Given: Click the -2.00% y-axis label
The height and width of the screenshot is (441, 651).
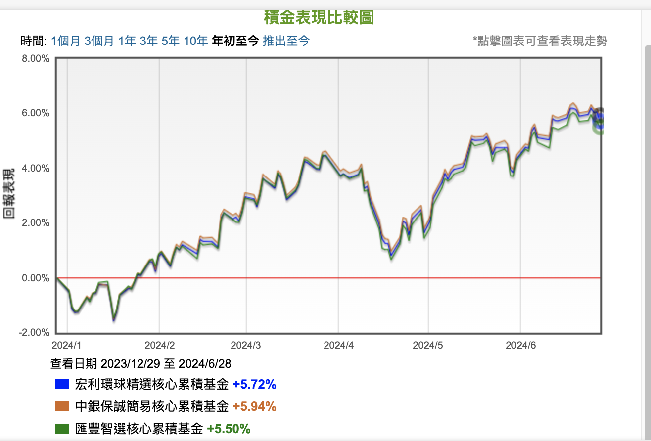Looking at the screenshot, I should [x=34, y=332].
